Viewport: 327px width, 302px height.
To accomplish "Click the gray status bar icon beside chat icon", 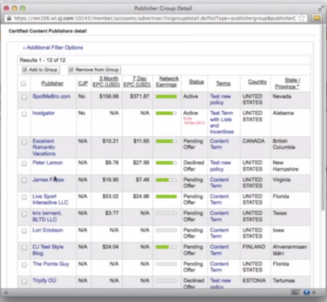I will [295, 292].
